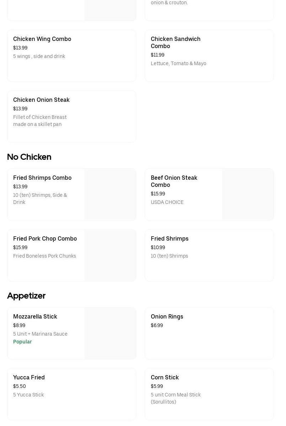Click the Appetizer section heading
This screenshot has height=426, width=286.
pos(26,296)
